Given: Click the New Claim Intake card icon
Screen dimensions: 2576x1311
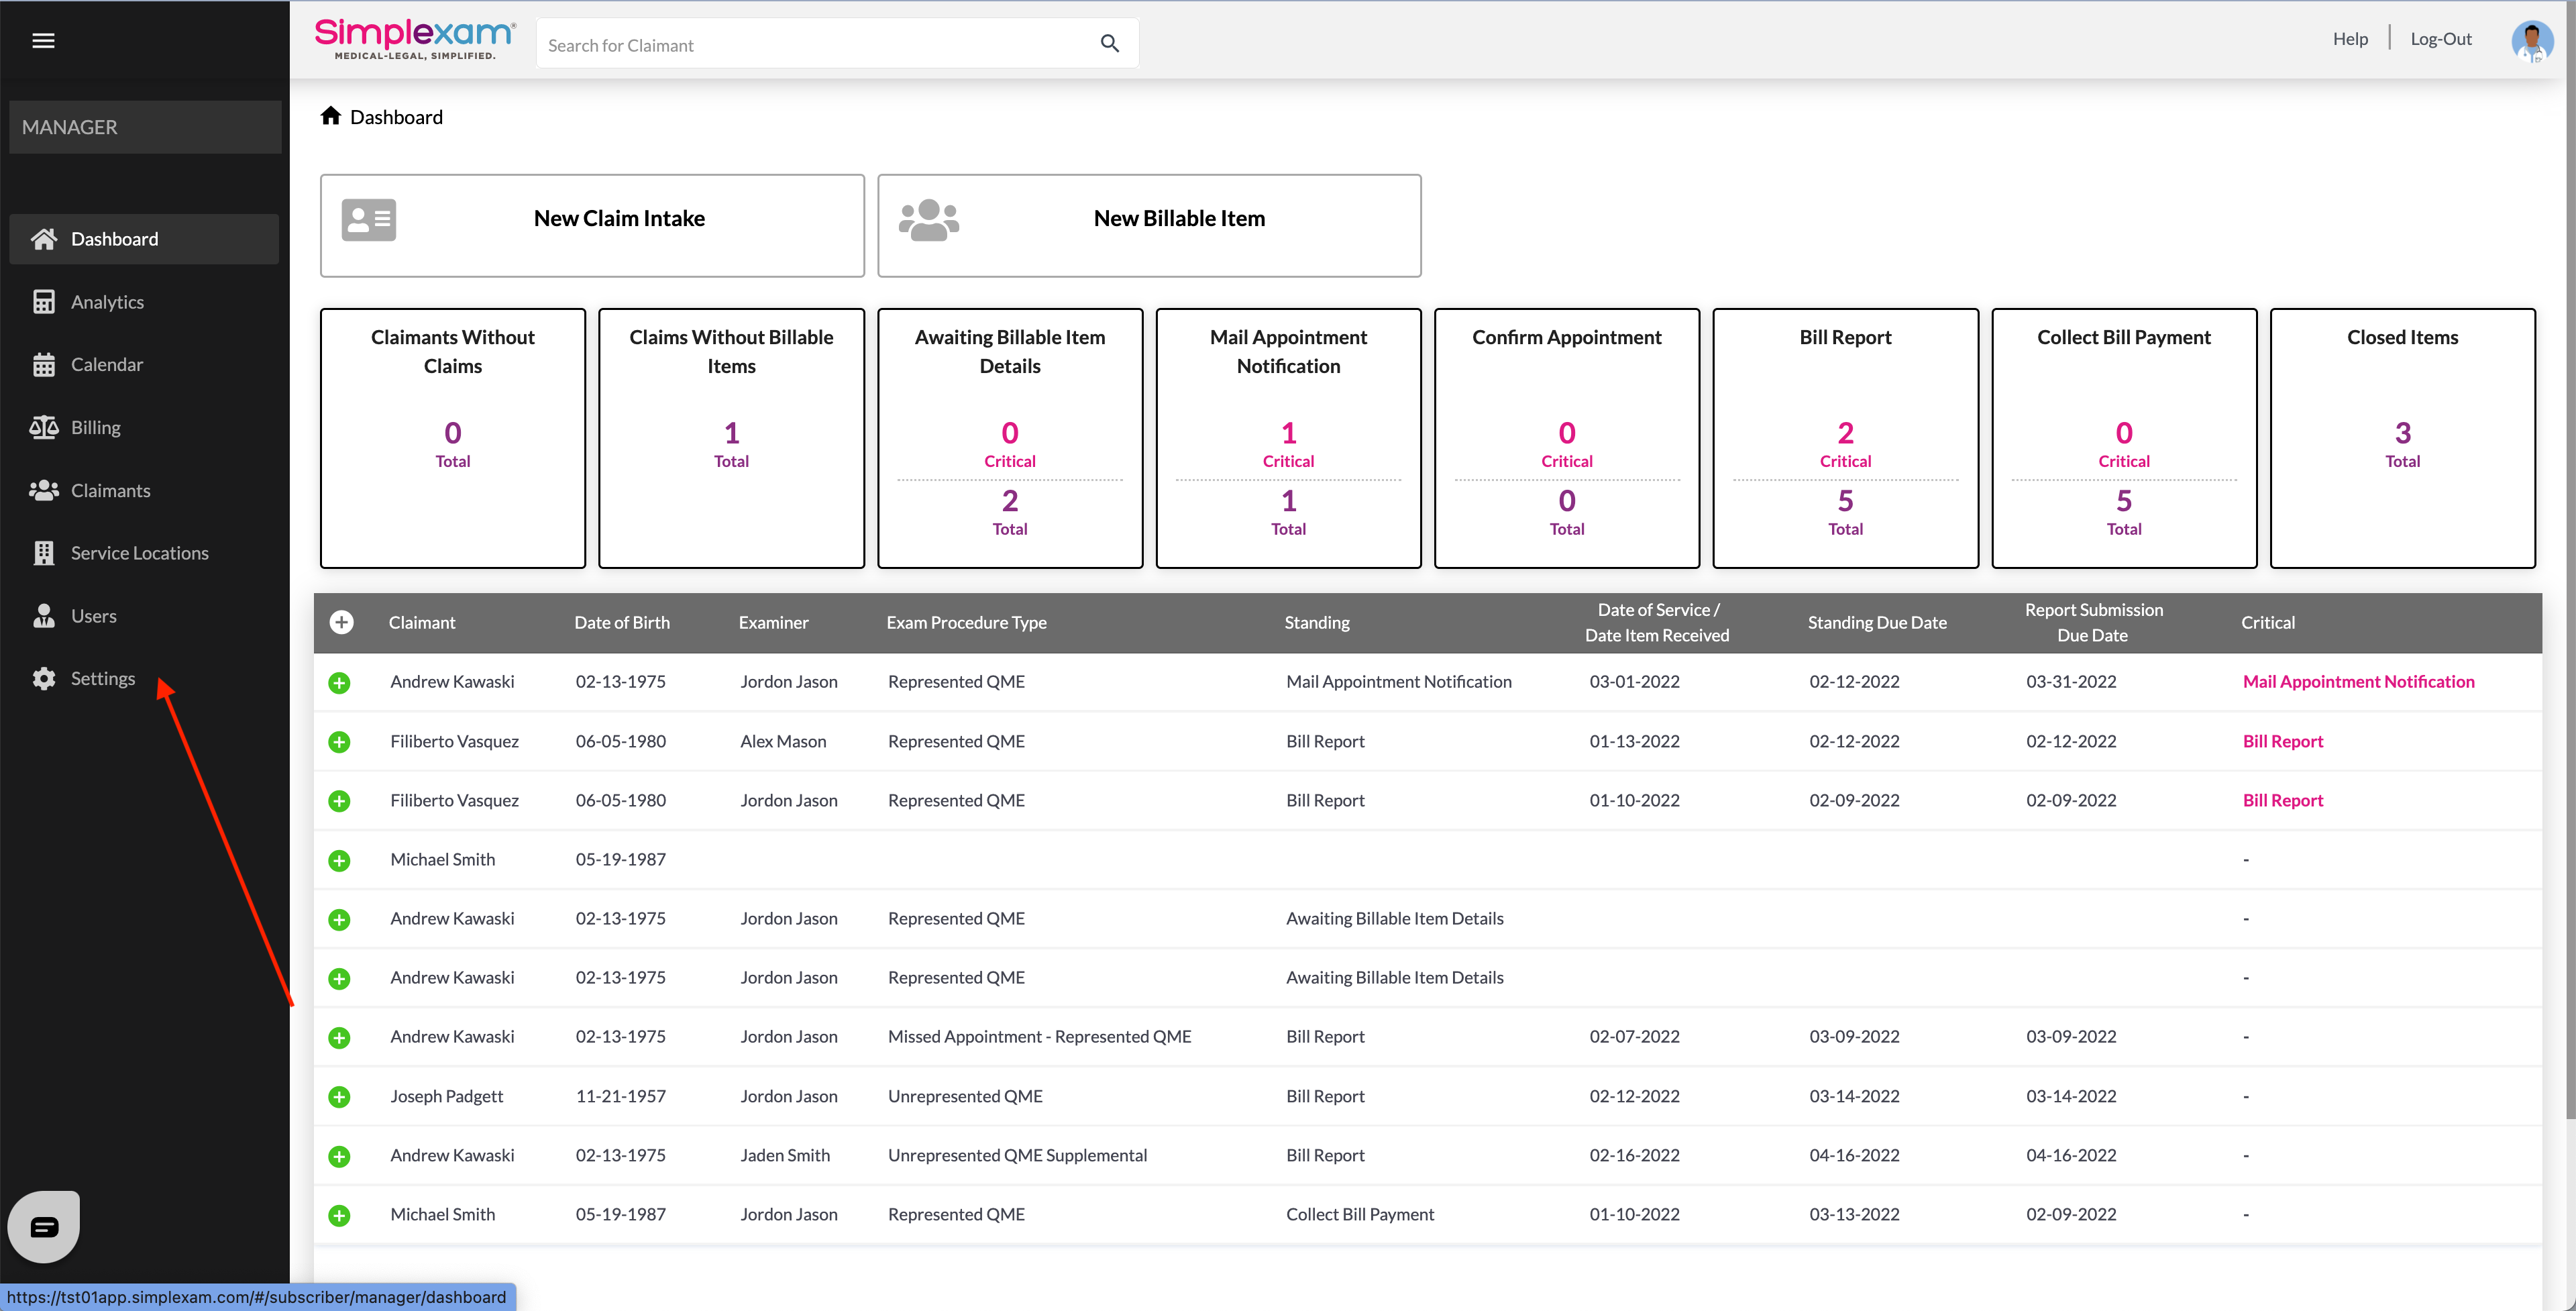Looking at the screenshot, I should click(x=368, y=219).
